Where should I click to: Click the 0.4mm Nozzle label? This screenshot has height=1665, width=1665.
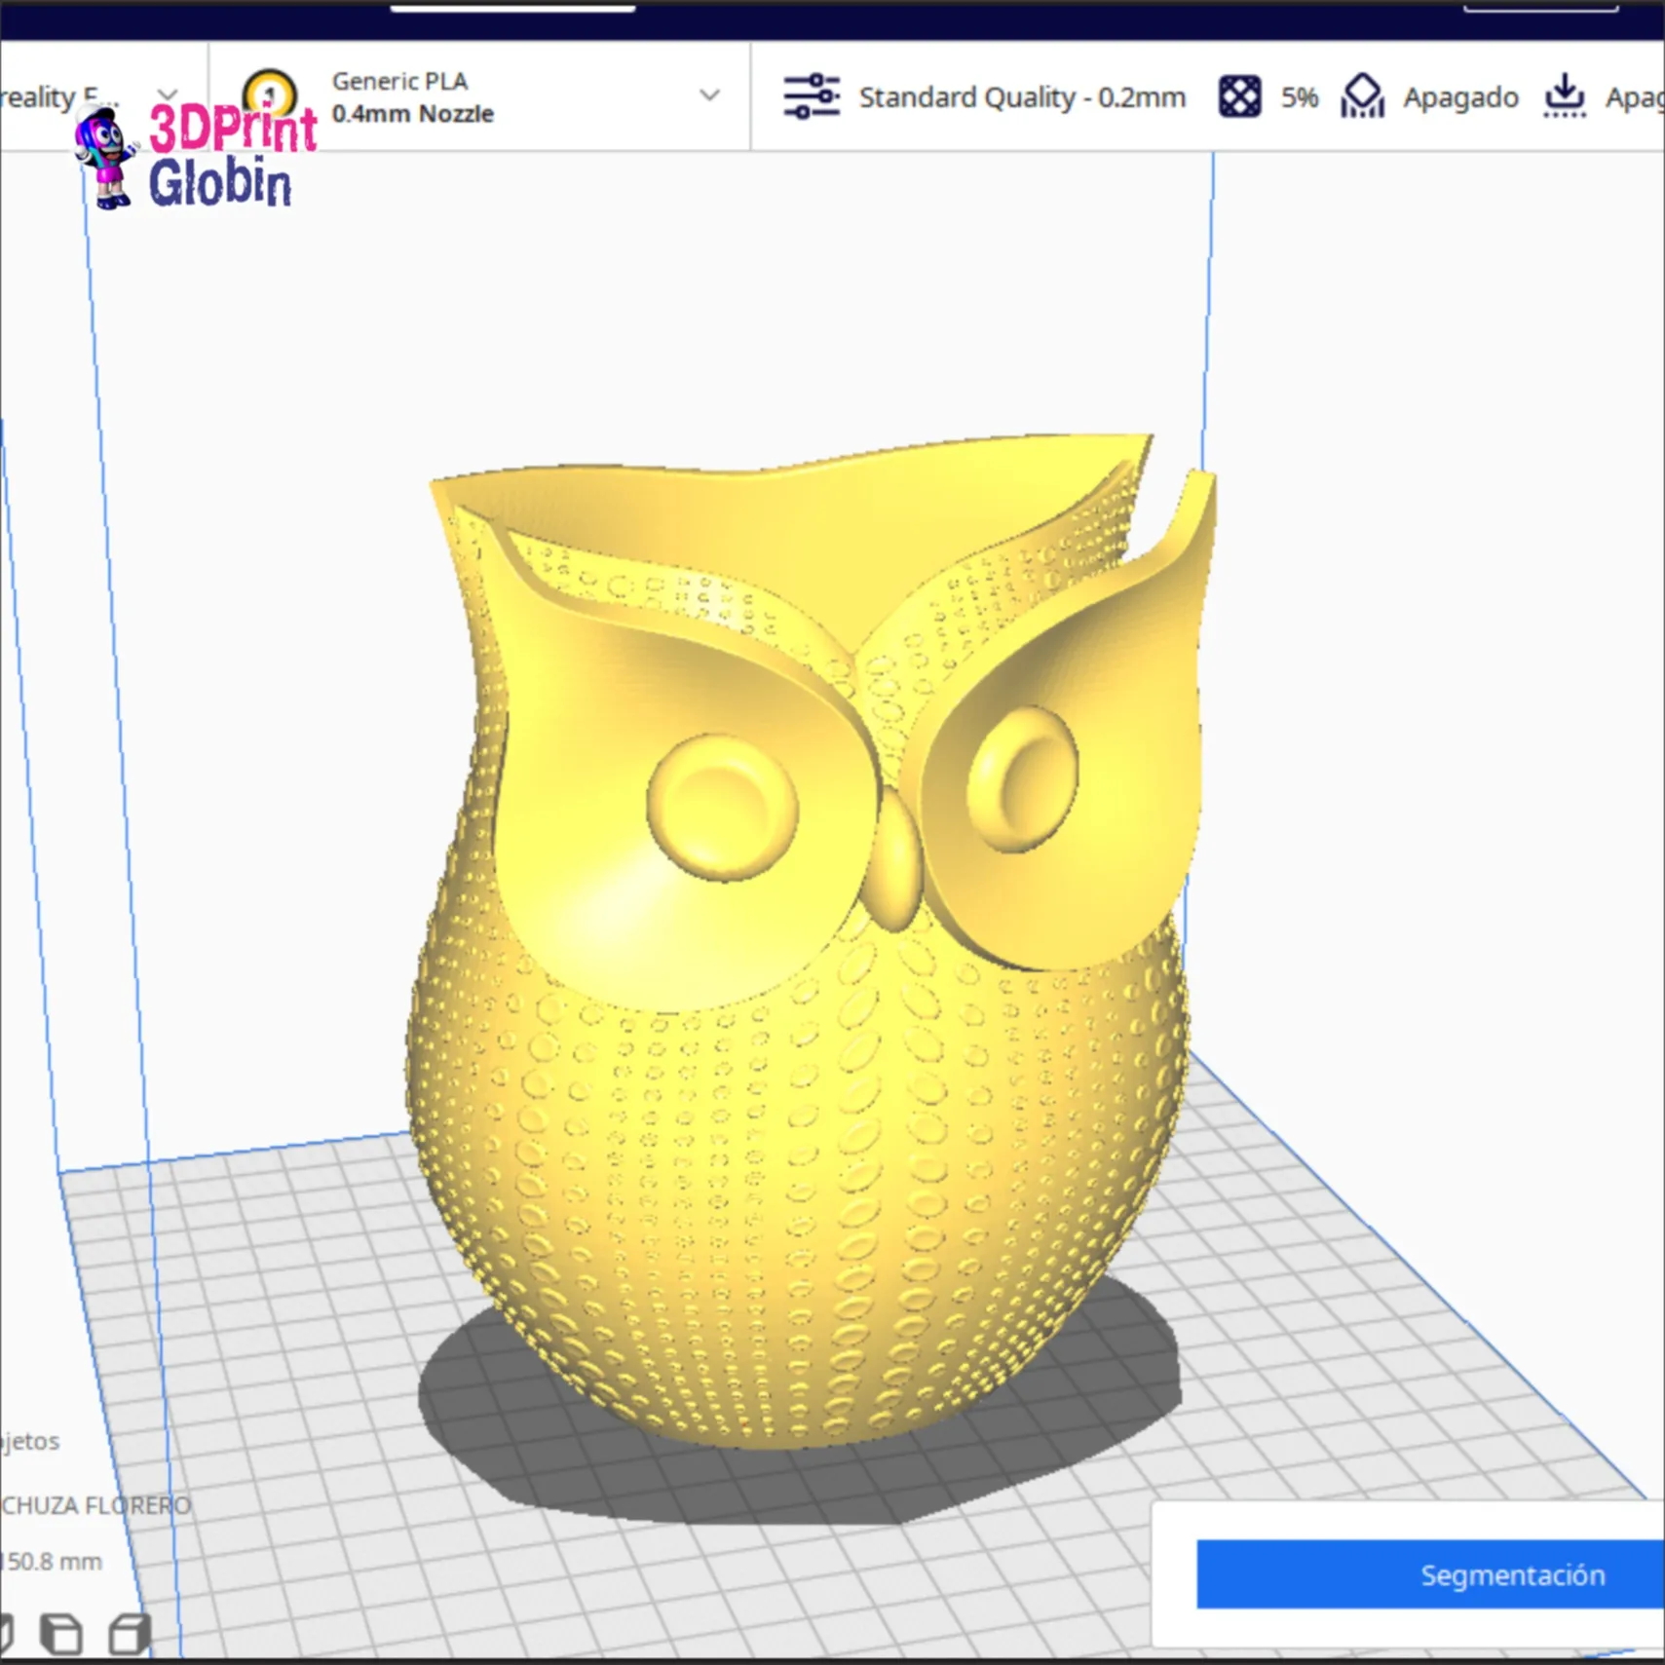(x=412, y=114)
